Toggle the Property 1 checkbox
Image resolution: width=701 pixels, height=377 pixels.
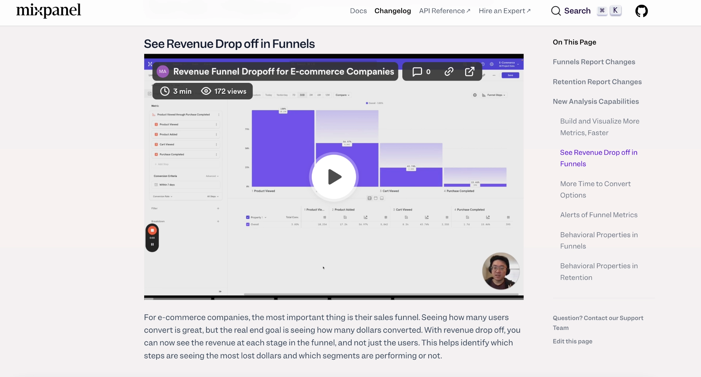coord(248,217)
